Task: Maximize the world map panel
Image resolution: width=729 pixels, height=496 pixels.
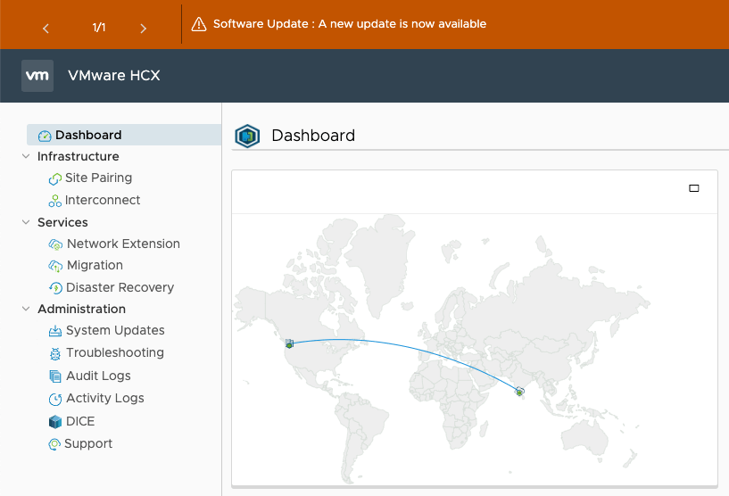Action: pos(694,188)
